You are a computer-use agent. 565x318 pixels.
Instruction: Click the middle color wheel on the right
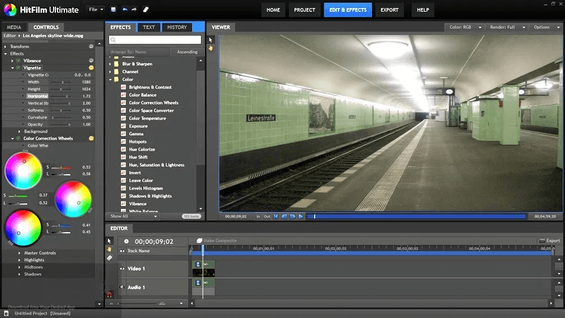(x=73, y=199)
